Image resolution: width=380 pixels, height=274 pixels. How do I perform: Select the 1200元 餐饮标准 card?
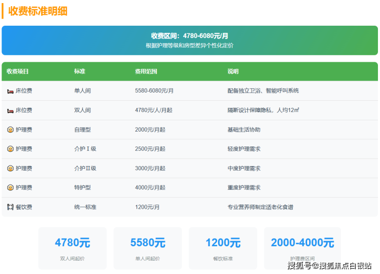tap(223, 248)
